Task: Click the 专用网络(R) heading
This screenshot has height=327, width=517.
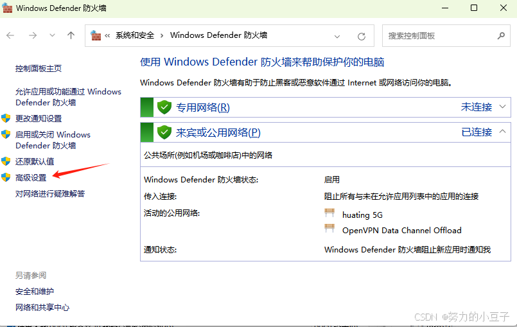Action: point(203,107)
